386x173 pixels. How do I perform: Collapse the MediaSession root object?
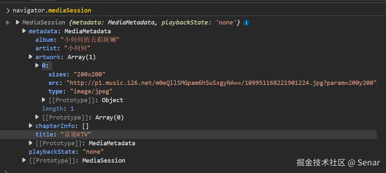click(17, 23)
